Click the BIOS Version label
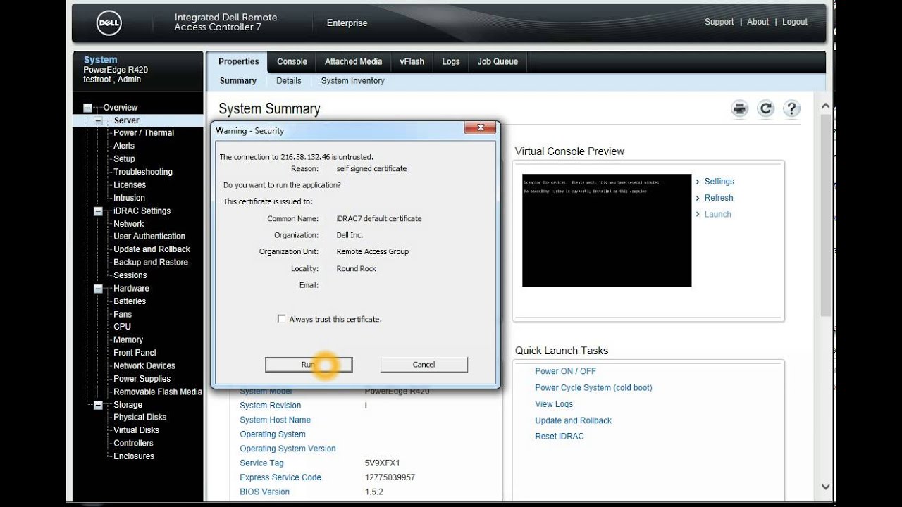Screen dimensions: 902x507 point(264,492)
